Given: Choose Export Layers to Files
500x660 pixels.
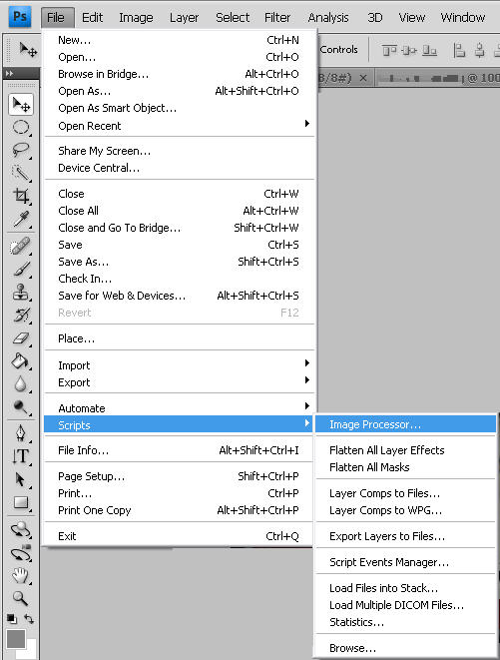Looking at the screenshot, I should pyautogui.click(x=406, y=536).
